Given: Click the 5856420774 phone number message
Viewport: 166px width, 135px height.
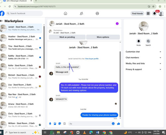Looking at the screenshot, I should pos(61,99).
